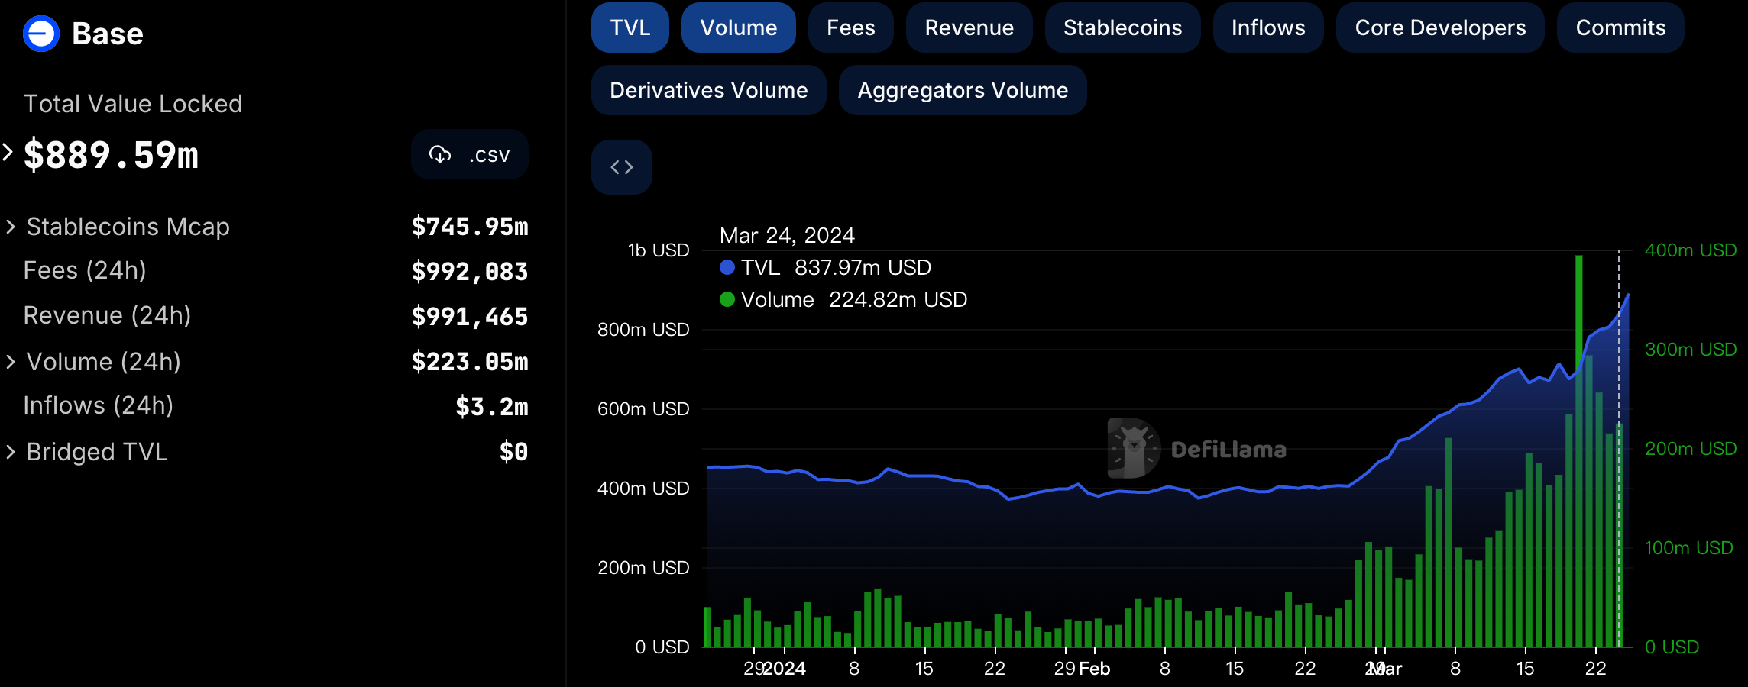The height and width of the screenshot is (687, 1748).
Task: Click the embed chart code icon
Action: [621, 167]
